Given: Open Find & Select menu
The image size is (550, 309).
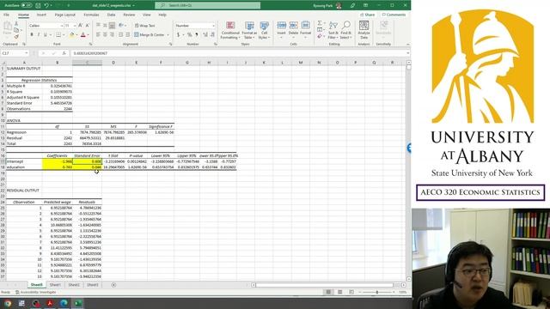Looking at the screenshot, I should tap(345, 30).
